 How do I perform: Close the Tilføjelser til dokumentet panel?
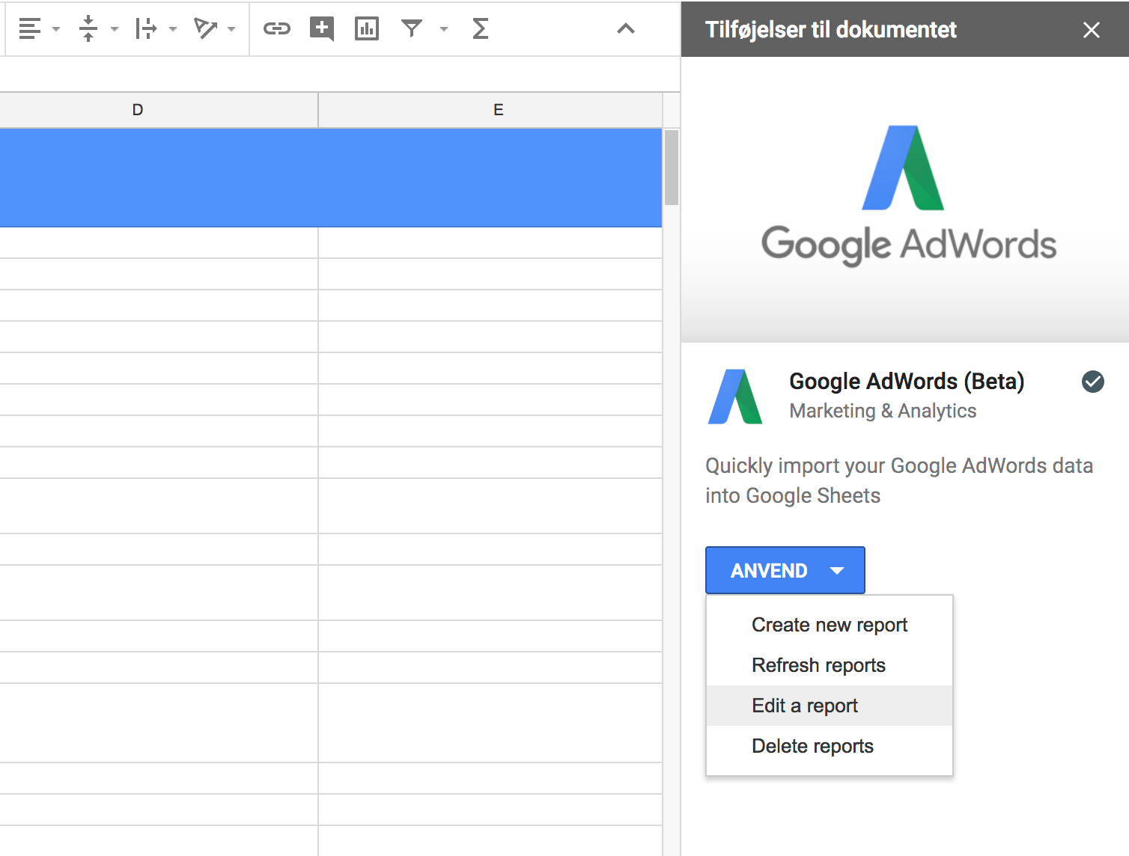(1092, 30)
